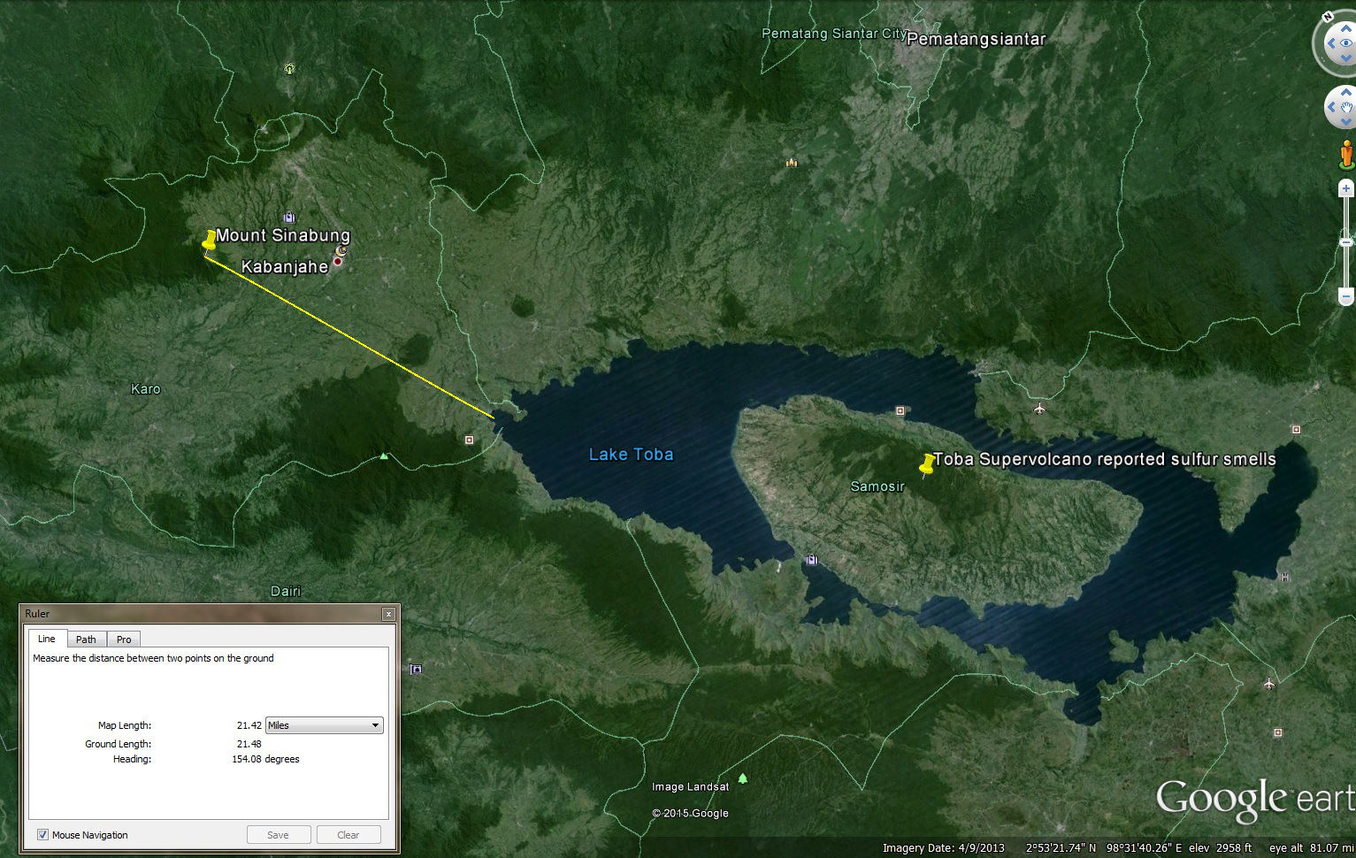Click the zoom slider handle
This screenshot has height=858, width=1356.
[x=1345, y=241]
